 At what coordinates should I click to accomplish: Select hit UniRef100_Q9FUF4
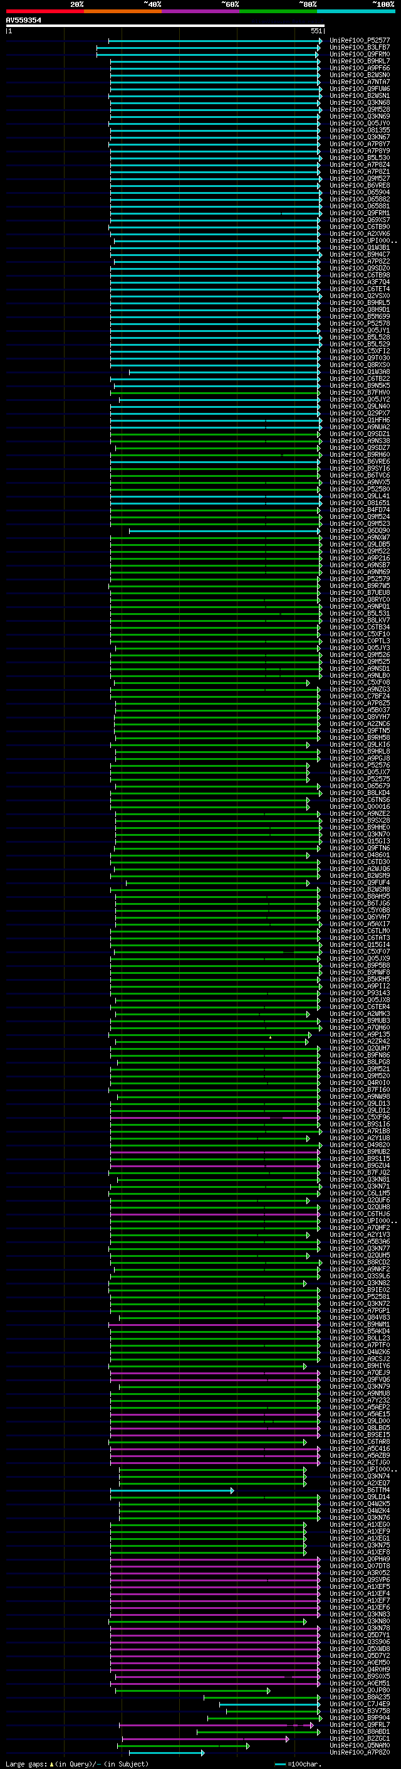point(360,882)
